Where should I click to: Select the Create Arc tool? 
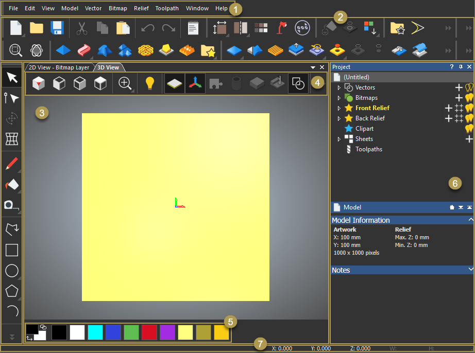tap(13, 311)
